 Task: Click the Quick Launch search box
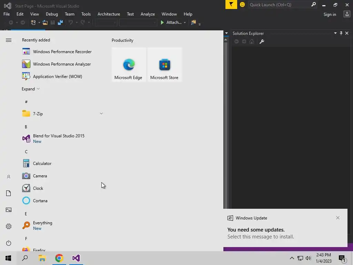click(282, 4)
